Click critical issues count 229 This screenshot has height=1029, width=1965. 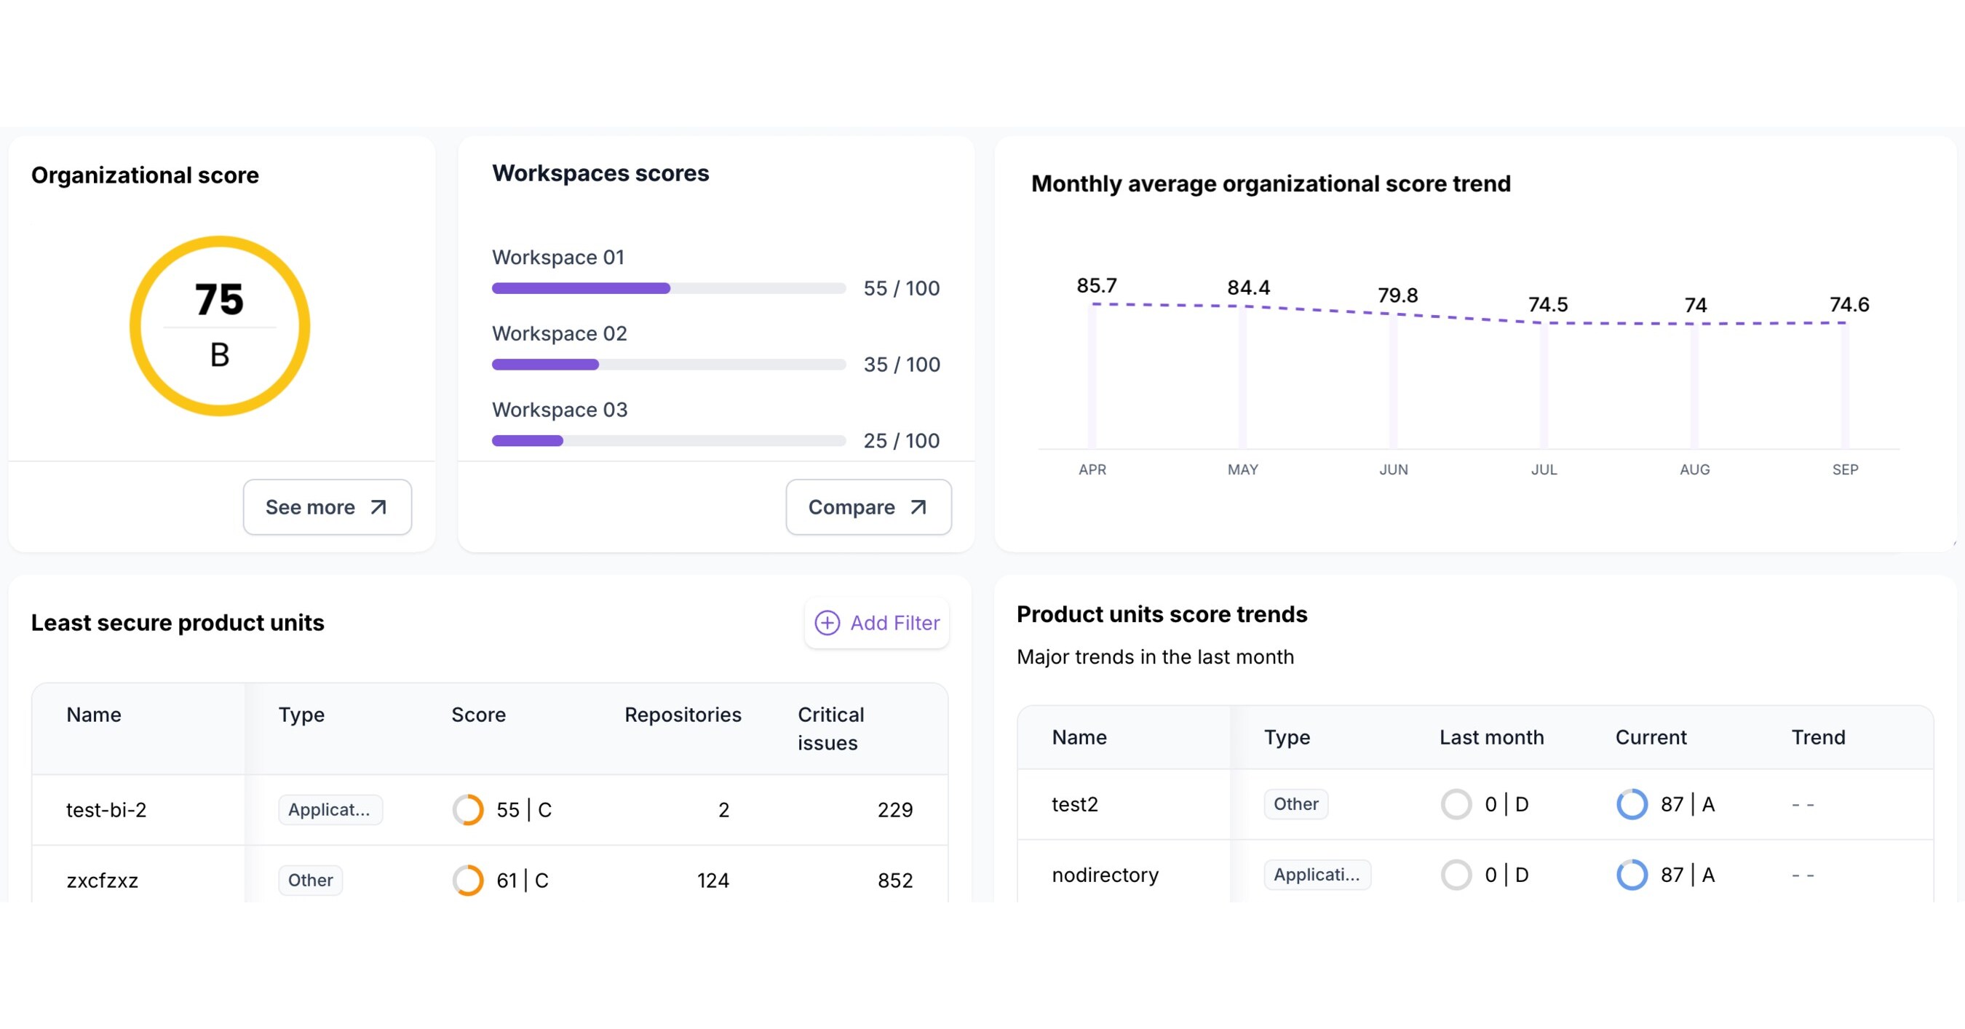(894, 810)
